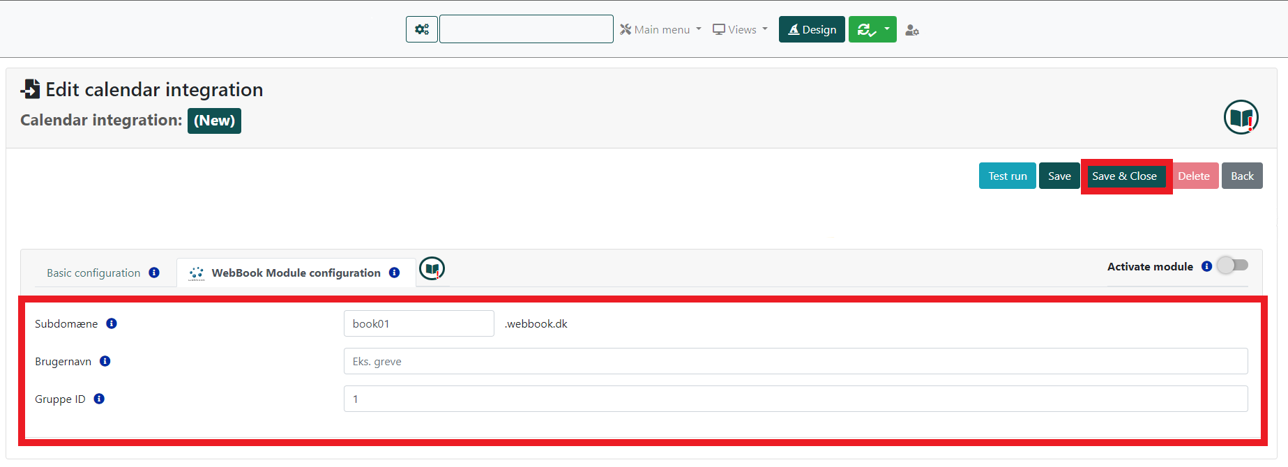The image size is (1288, 467).
Task: Click the Back button
Action: coord(1242,176)
